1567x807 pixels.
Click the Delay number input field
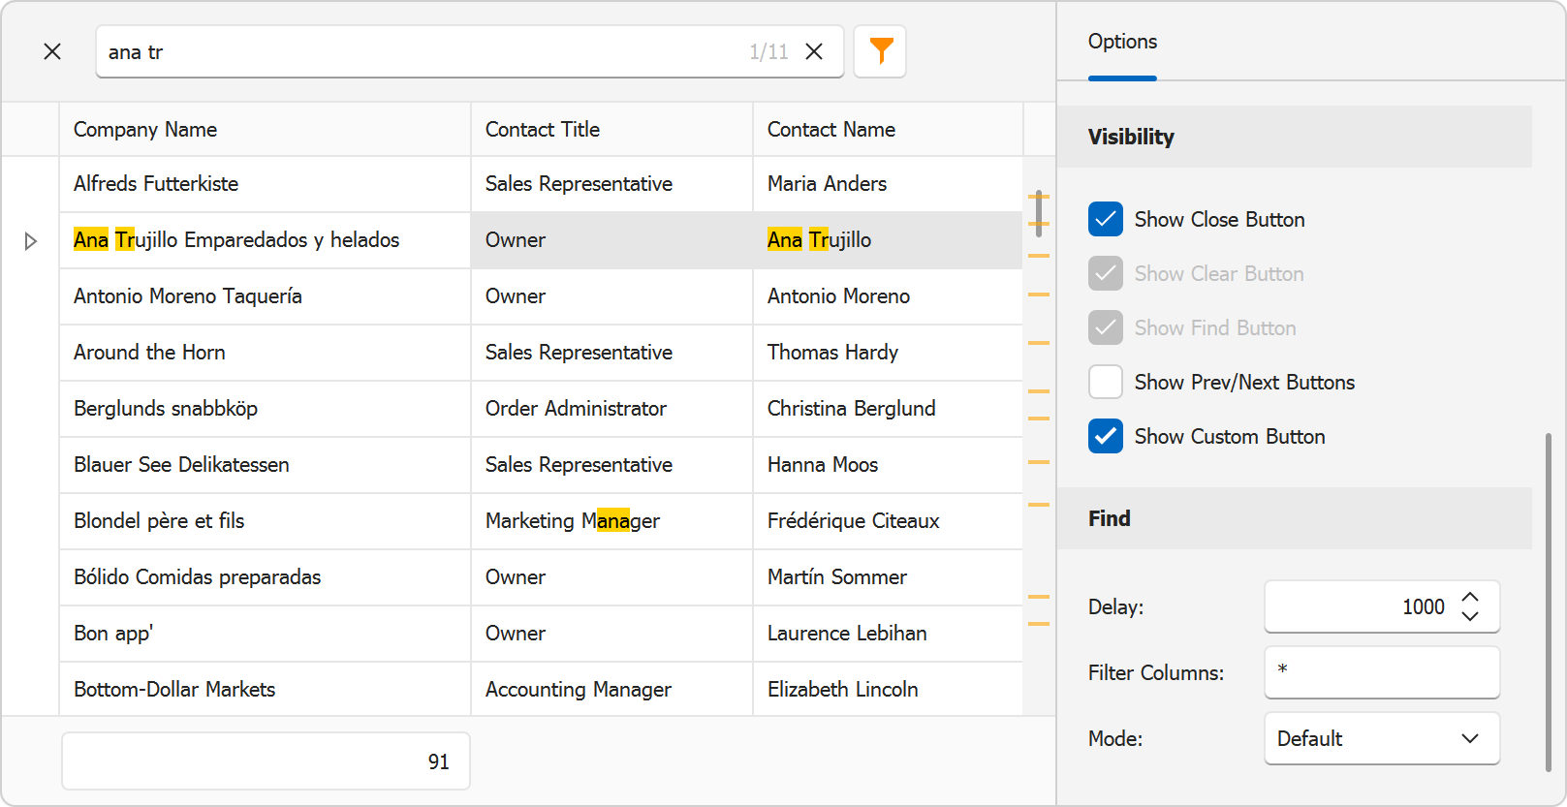pyautogui.click(x=1357, y=607)
